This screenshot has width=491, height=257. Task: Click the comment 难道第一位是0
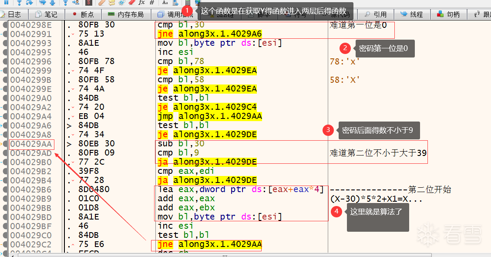coord(358,25)
